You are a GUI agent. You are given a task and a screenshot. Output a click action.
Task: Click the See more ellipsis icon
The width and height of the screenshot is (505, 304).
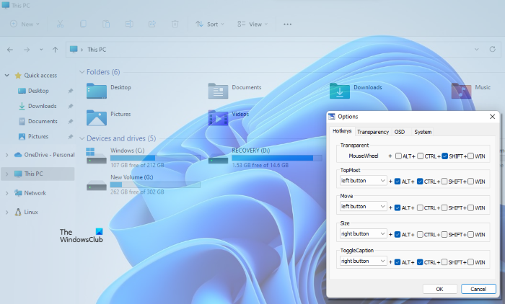coord(288,24)
